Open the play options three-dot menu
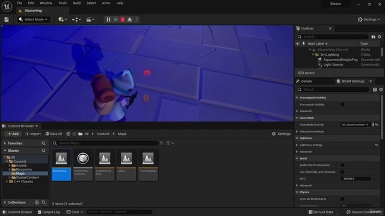 click(137, 20)
